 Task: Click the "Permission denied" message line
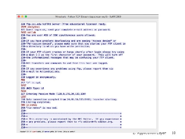coord(73,44)
